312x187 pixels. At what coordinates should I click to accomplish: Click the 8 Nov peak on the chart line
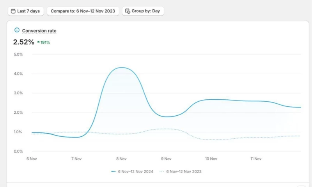tap(122, 68)
